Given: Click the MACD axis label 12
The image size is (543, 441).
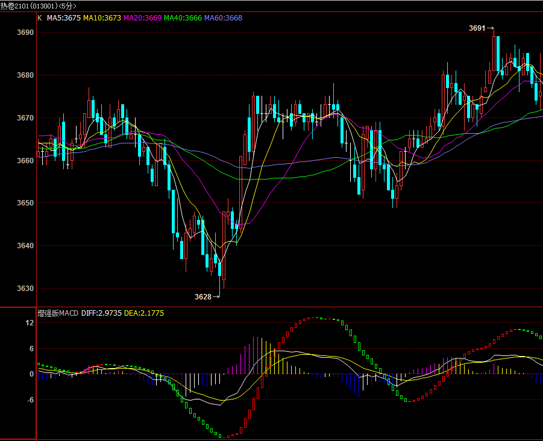Looking at the screenshot, I should [30, 323].
